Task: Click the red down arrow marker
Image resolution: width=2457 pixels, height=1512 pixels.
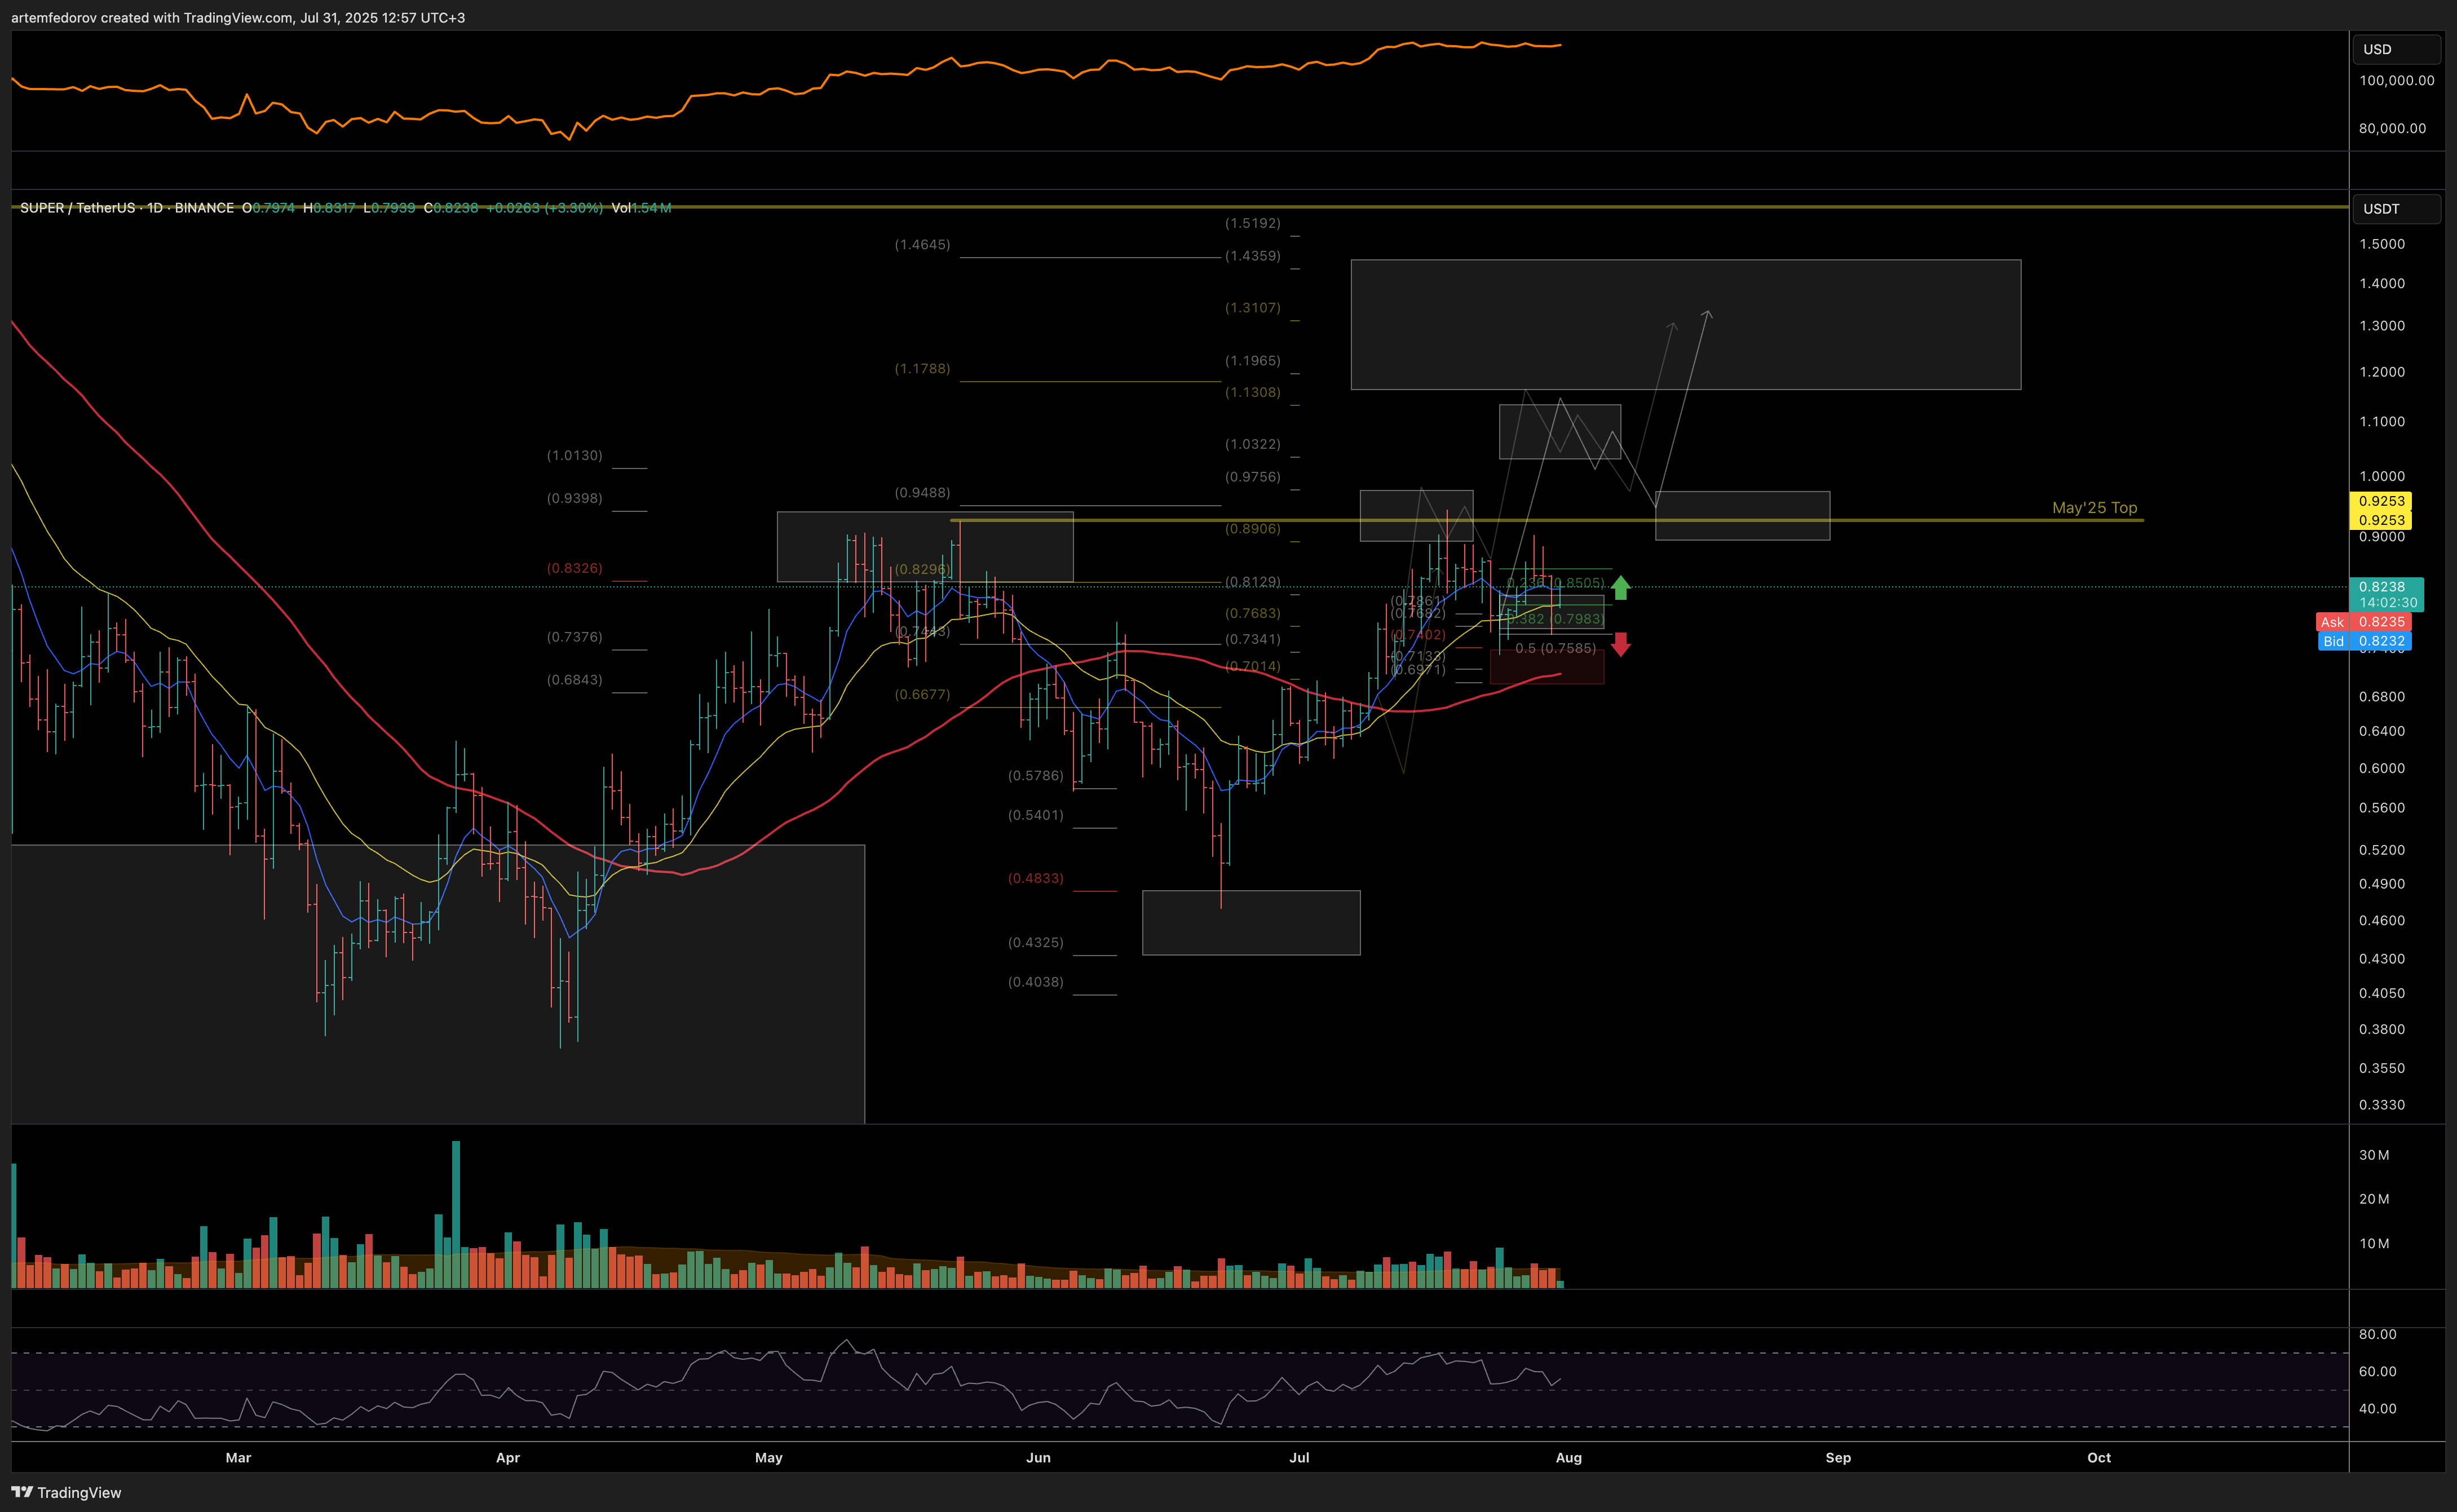Action: (x=1620, y=644)
